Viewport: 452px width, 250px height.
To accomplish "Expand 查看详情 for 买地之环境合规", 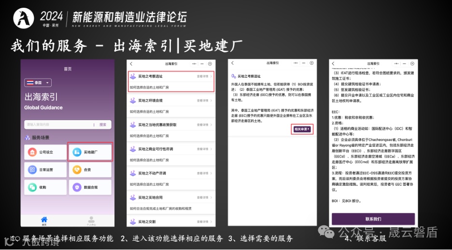I will click(x=204, y=100).
